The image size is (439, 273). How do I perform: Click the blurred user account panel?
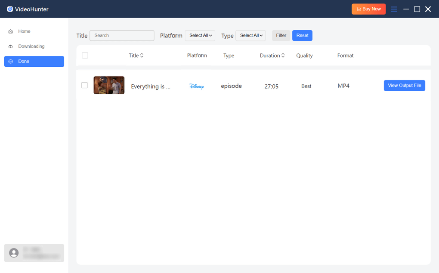pyautogui.click(x=34, y=253)
